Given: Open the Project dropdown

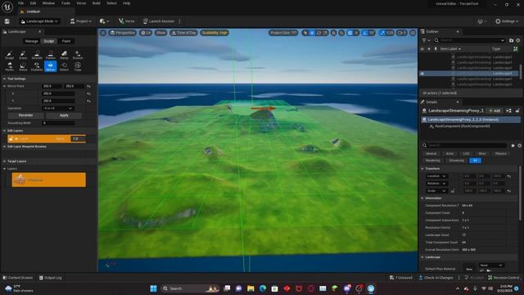Looking at the screenshot, I should (x=80, y=21).
